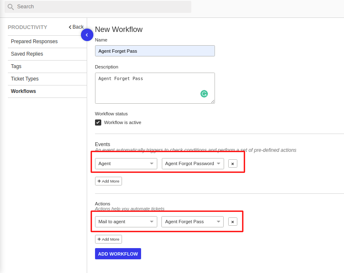This screenshot has width=344, height=273.
Task: Collapse the sidebar with the blue circular arrow
Action: [x=87, y=35]
